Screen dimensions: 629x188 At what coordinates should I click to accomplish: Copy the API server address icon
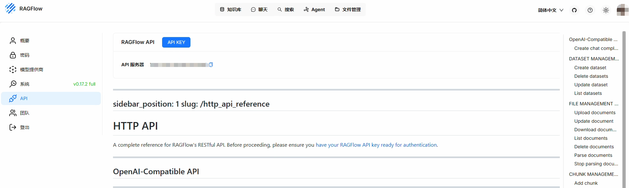click(x=211, y=65)
